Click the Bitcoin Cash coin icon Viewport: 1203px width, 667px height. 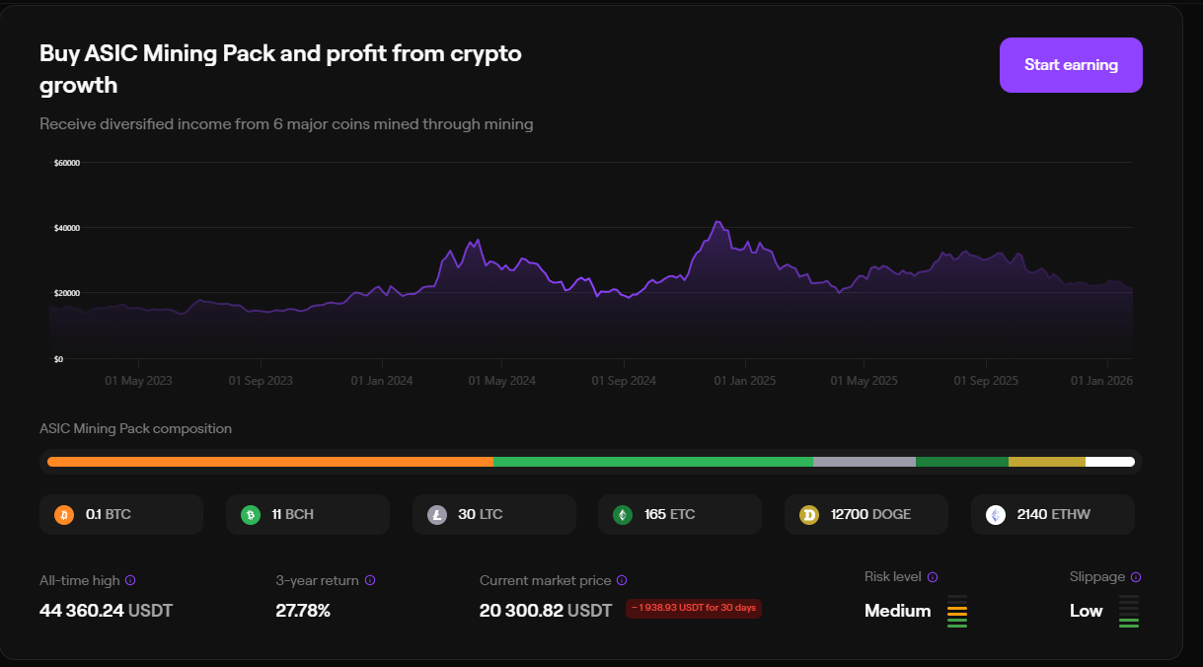(x=251, y=514)
